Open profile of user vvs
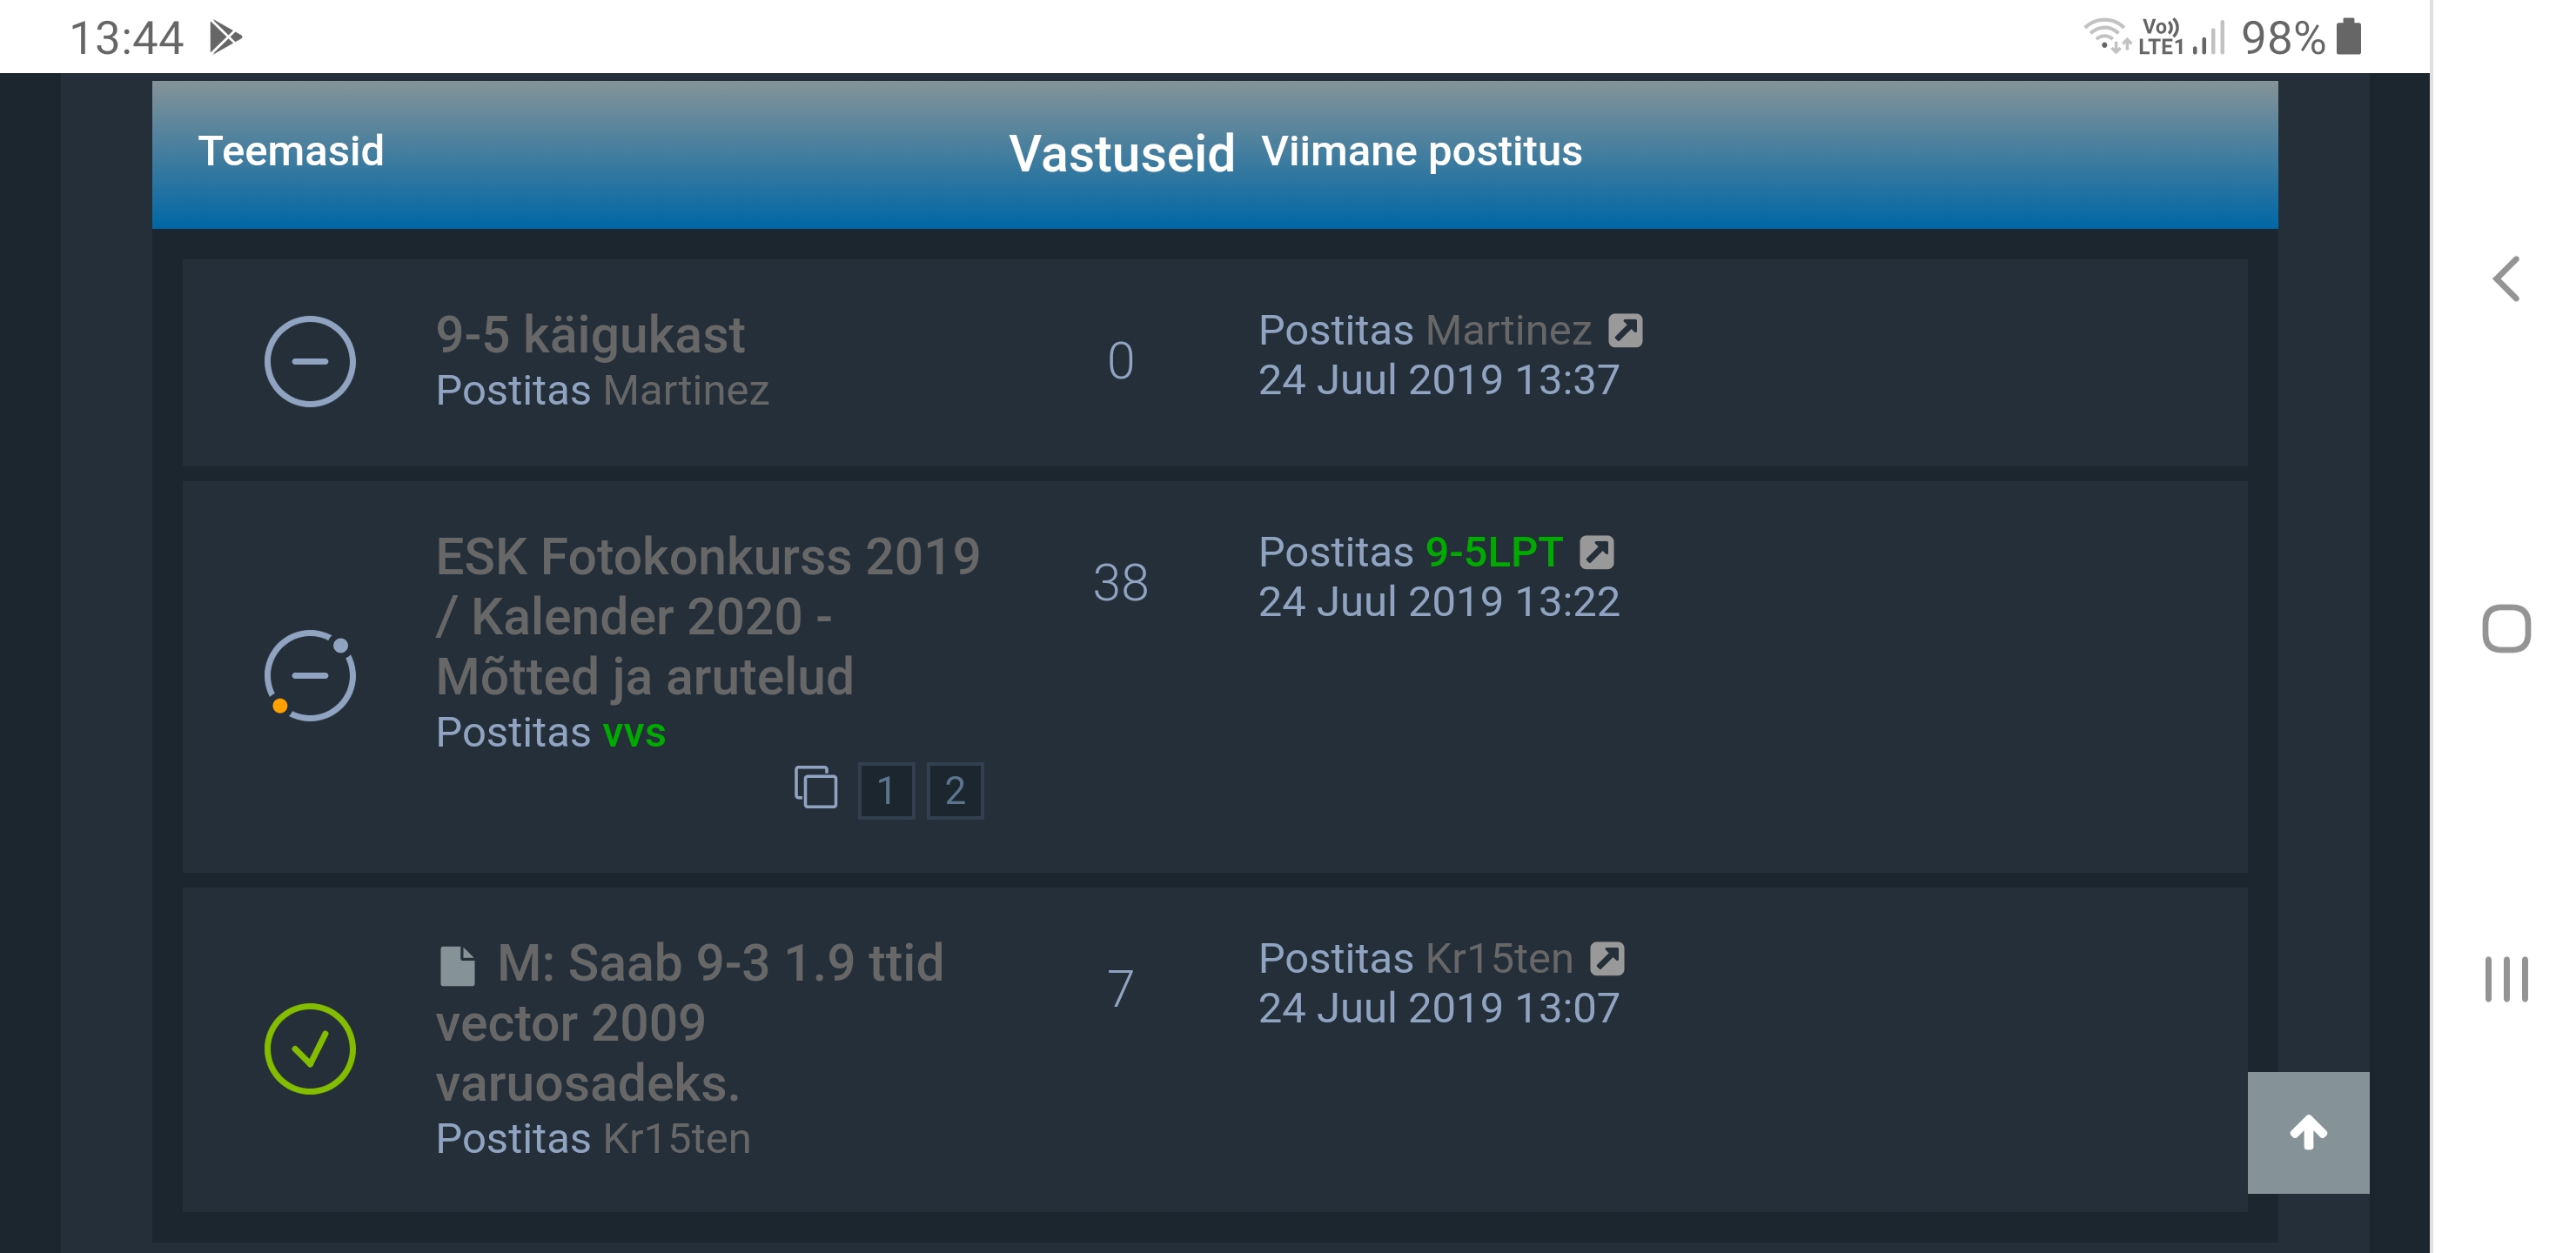Image resolution: width=2576 pixels, height=1253 pixels. point(634,733)
